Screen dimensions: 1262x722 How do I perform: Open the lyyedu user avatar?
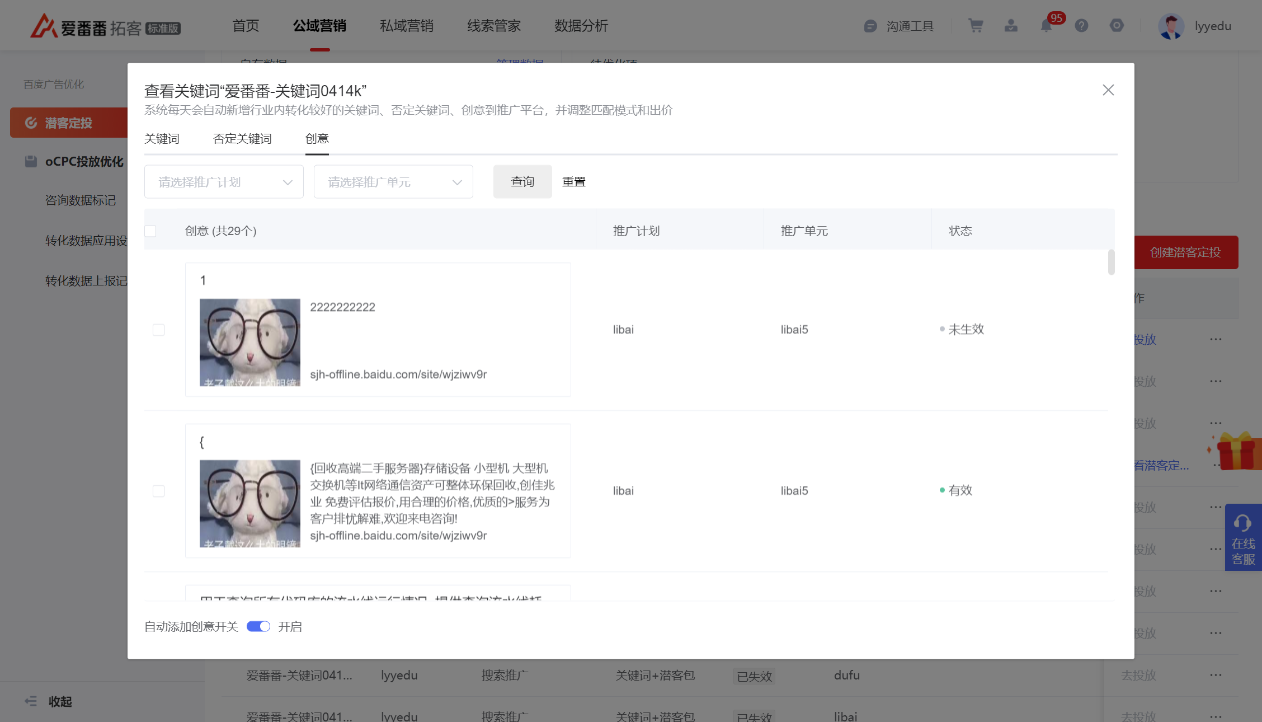(1171, 26)
